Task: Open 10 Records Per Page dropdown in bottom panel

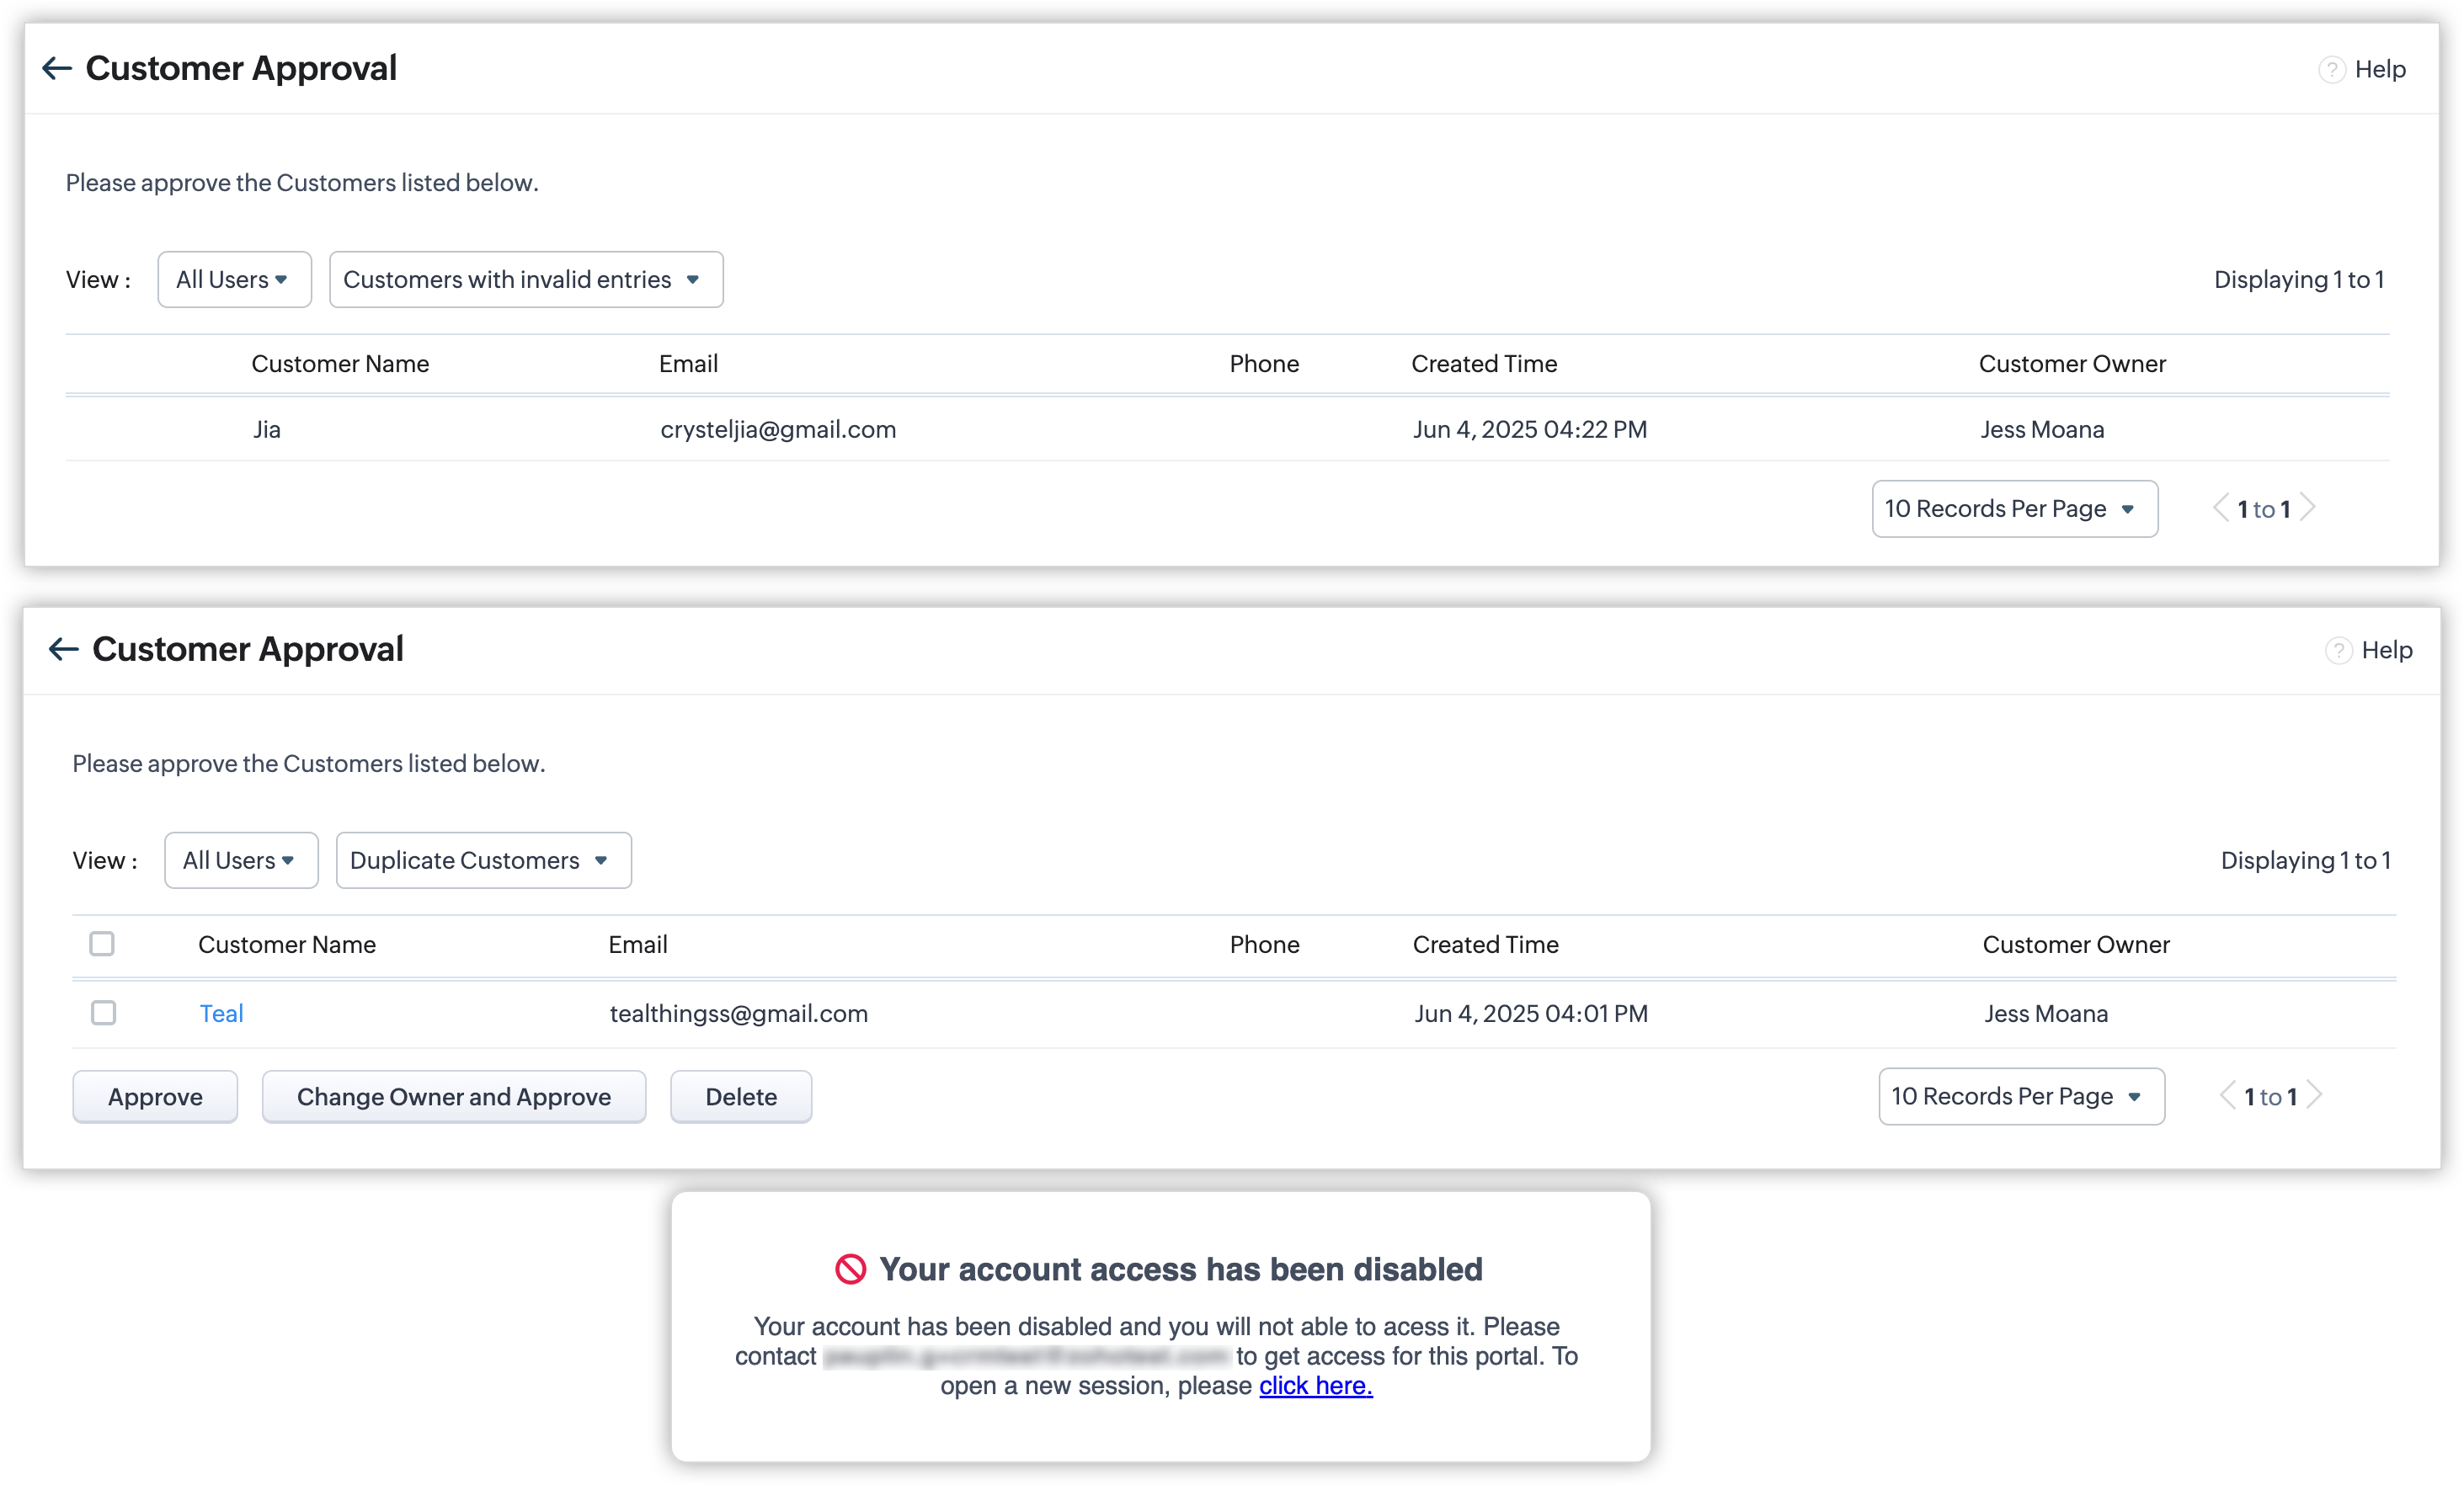Action: (2021, 1097)
